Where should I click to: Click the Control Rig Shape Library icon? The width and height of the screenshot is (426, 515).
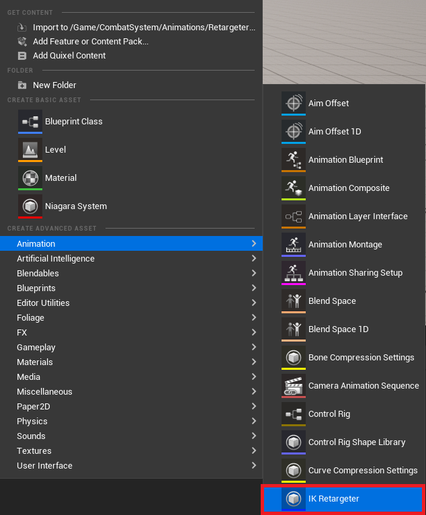pyautogui.click(x=294, y=442)
